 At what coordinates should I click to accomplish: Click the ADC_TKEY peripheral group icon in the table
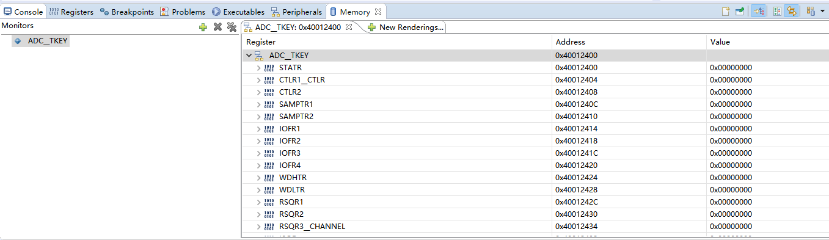tap(259, 56)
